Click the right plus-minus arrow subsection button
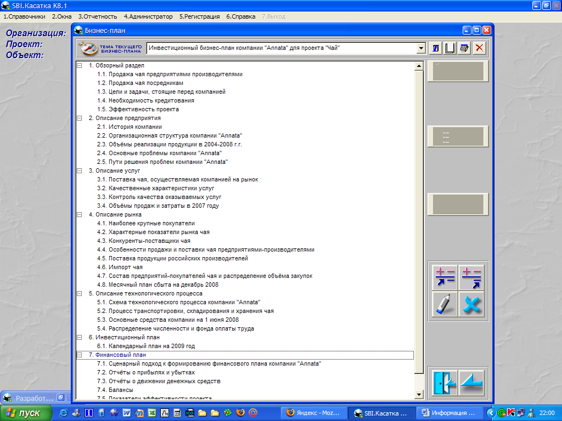The image size is (562, 421). (471, 278)
